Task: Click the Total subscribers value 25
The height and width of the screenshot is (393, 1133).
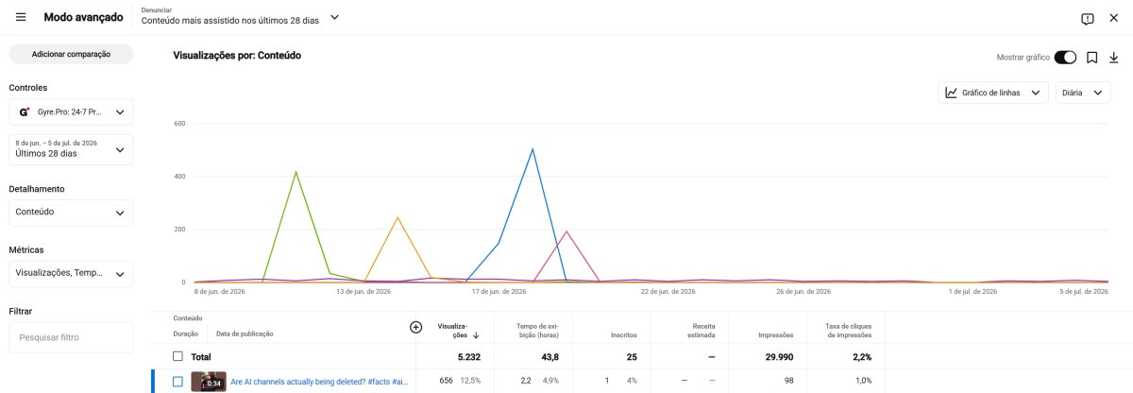Action: pyautogui.click(x=631, y=356)
